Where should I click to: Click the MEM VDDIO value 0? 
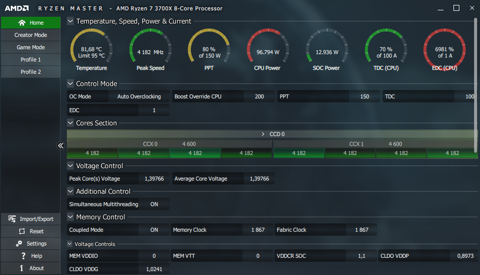(x=154, y=256)
